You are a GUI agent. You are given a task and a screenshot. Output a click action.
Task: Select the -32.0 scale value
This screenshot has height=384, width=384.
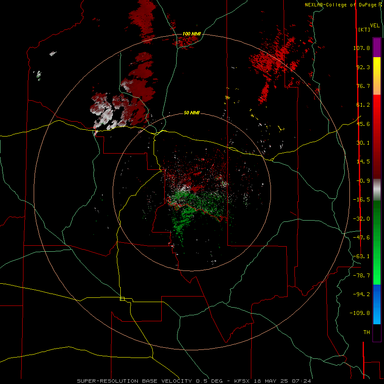point(361,219)
